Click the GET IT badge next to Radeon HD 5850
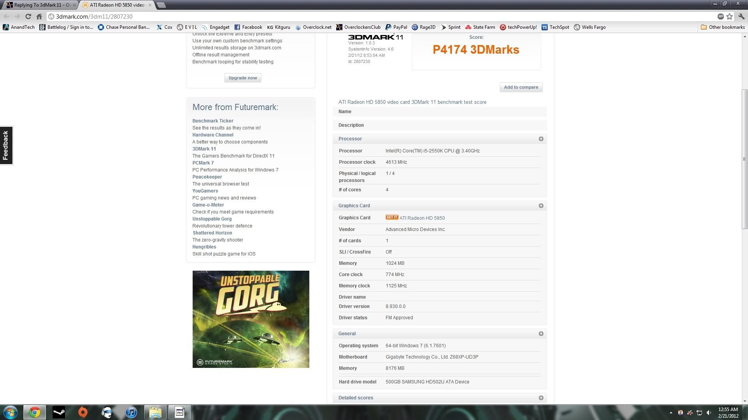 392,217
